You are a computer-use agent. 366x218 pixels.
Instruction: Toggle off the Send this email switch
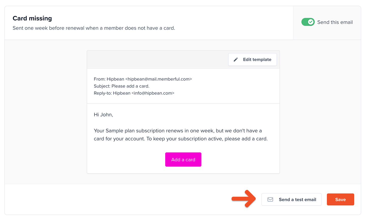click(308, 22)
